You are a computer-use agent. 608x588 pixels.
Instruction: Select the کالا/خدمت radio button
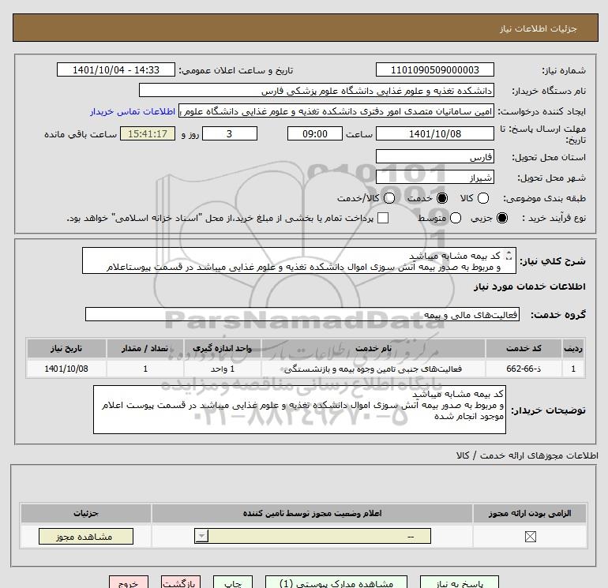[389, 198]
